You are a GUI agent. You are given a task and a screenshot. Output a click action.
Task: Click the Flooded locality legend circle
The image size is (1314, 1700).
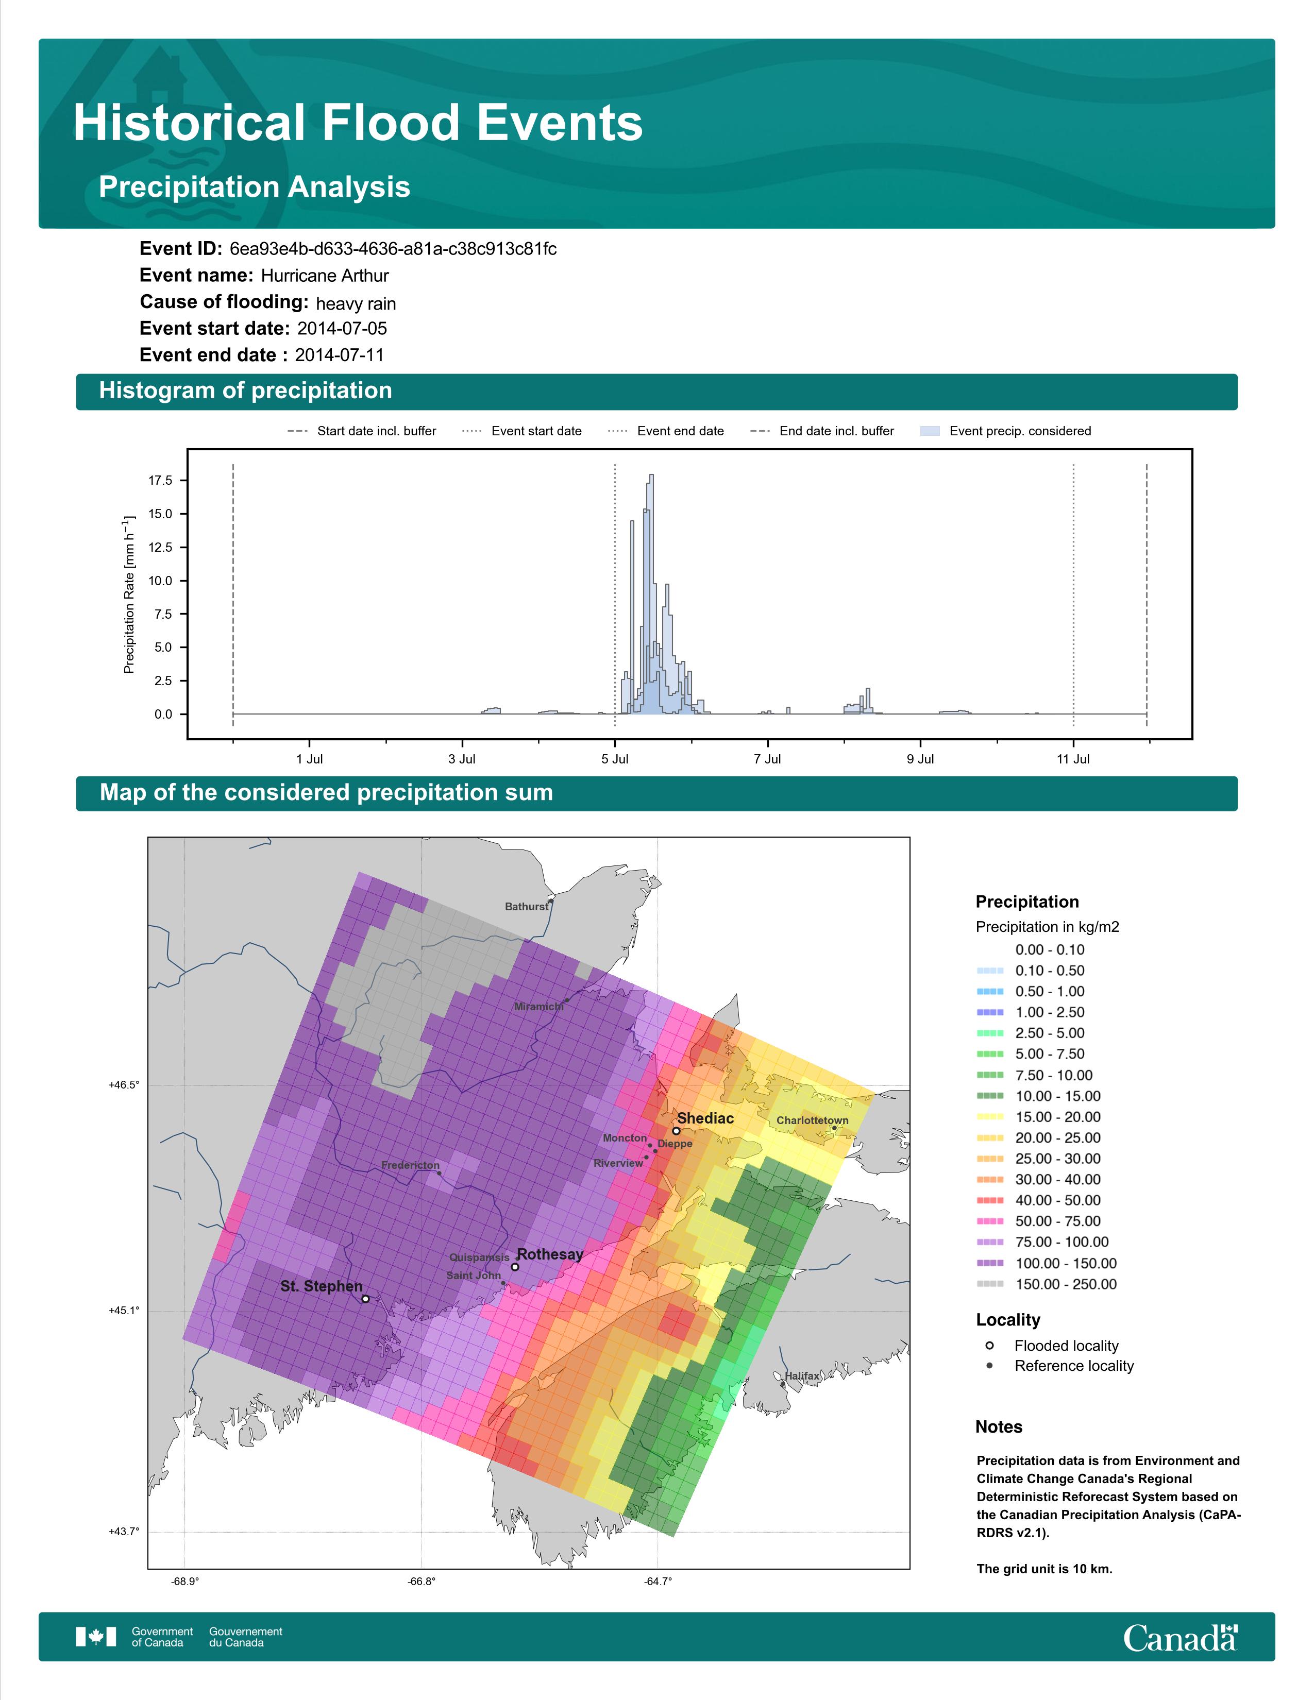(989, 1345)
